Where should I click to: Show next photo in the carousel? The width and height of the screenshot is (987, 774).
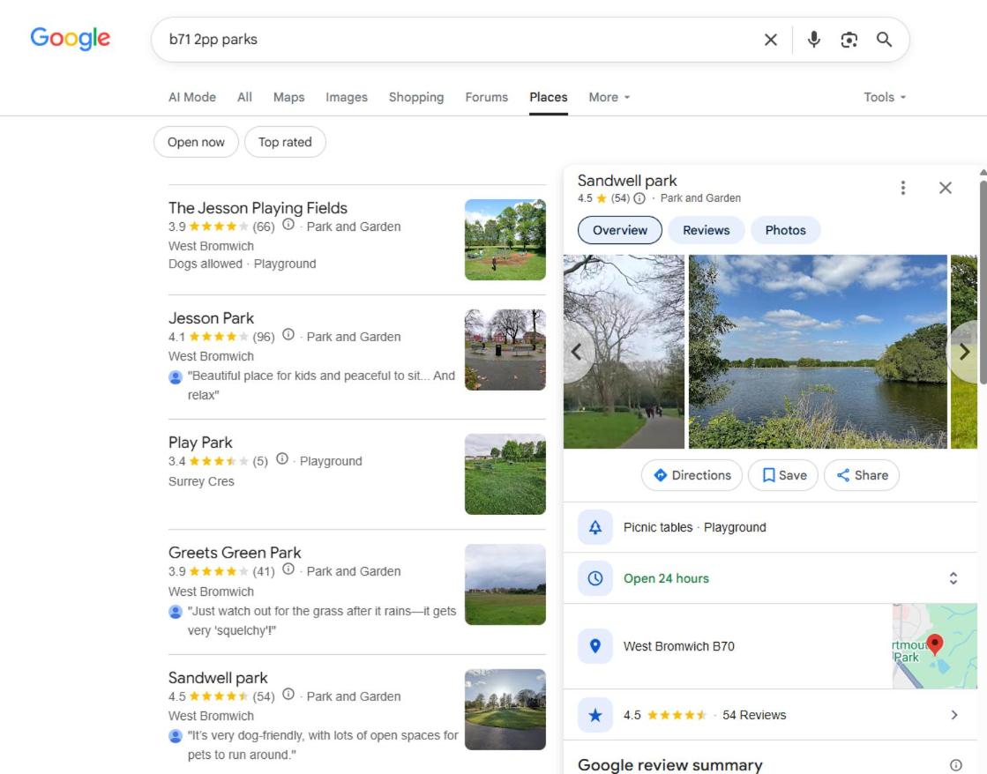pos(964,352)
